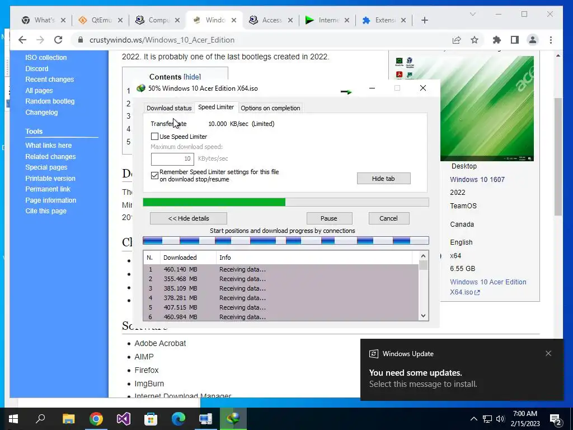Viewport: 573px width, 430px height.
Task: Open File Explorer from the taskbar
Action: point(68,419)
